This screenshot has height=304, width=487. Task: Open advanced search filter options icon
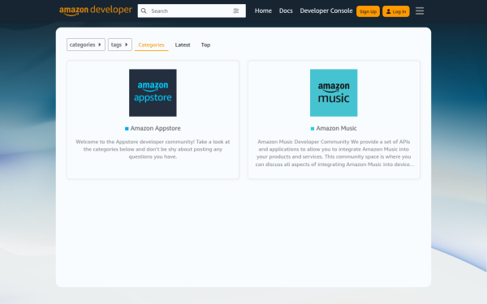point(236,11)
